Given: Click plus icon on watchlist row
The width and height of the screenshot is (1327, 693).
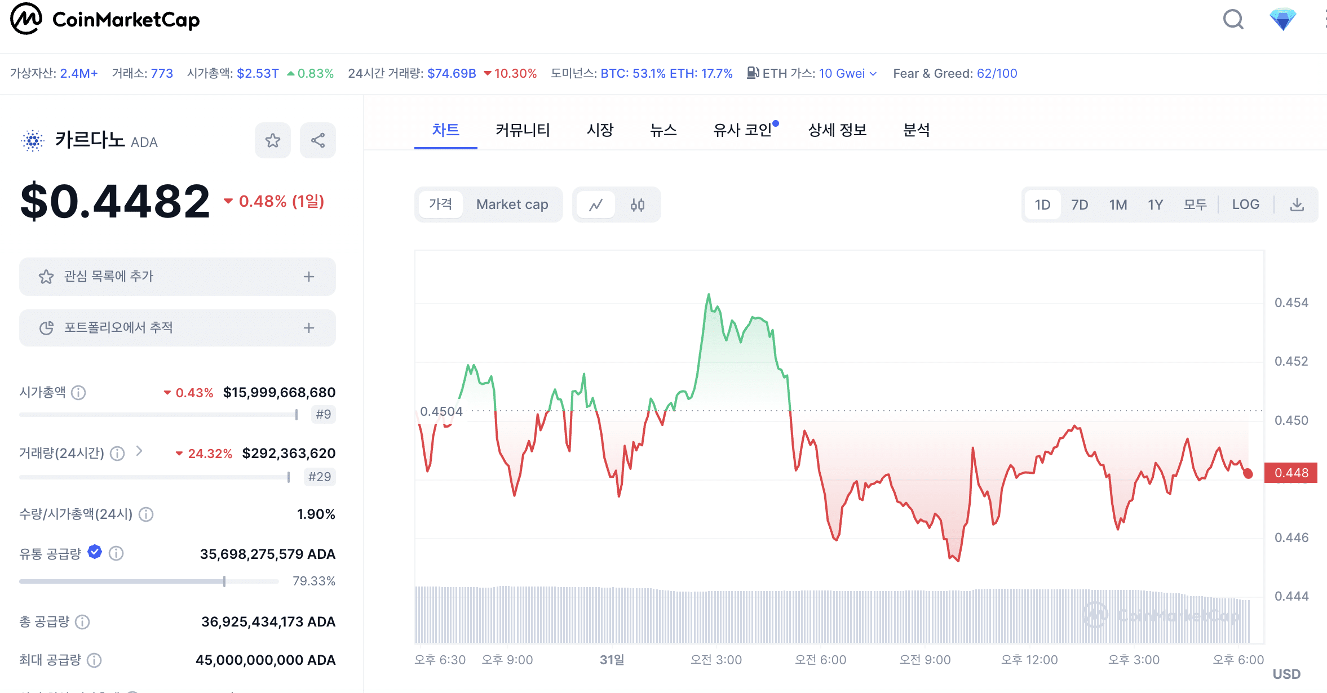Looking at the screenshot, I should 309,277.
